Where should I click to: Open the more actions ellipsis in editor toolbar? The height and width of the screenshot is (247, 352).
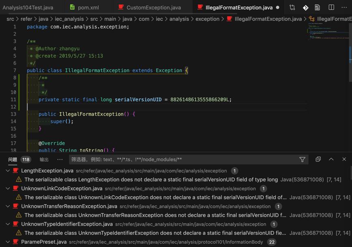click(344, 7)
